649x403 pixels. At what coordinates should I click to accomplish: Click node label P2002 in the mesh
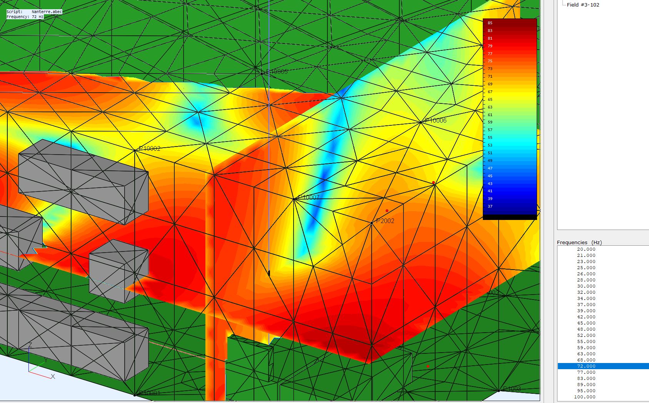(385, 221)
